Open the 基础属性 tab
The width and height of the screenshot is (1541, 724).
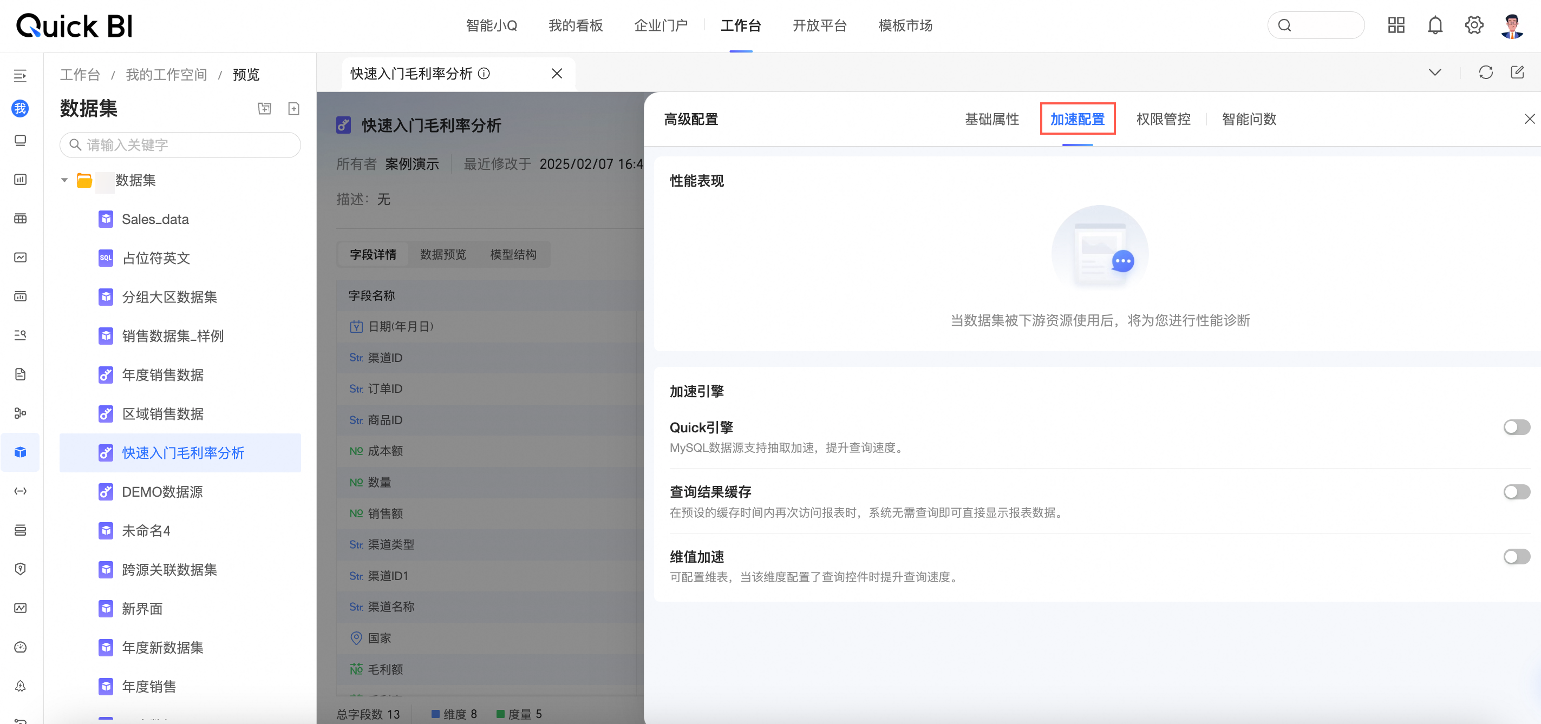991,119
